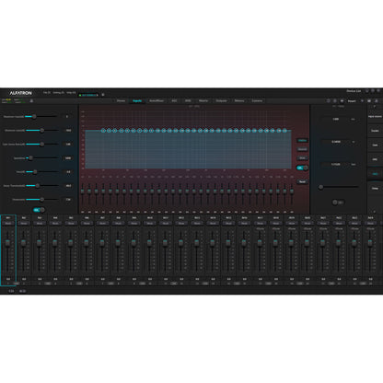This screenshot has height=383, width=383.
Task: Toggle the phantom power option on channel IN17
Action: [x=260, y=228]
